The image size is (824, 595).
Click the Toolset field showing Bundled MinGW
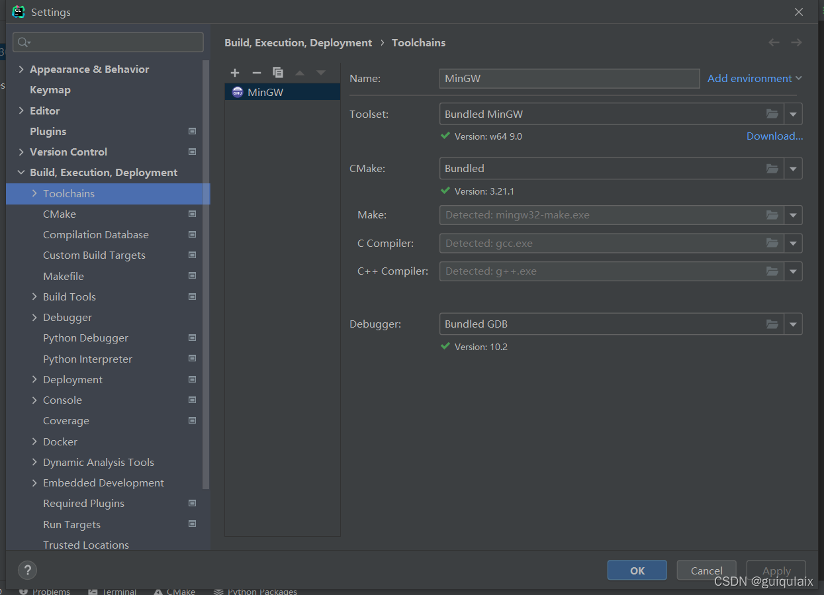pyautogui.click(x=612, y=114)
